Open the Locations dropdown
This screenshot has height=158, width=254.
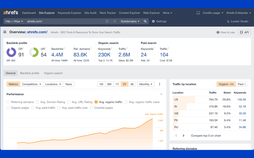click(x=53, y=84)
